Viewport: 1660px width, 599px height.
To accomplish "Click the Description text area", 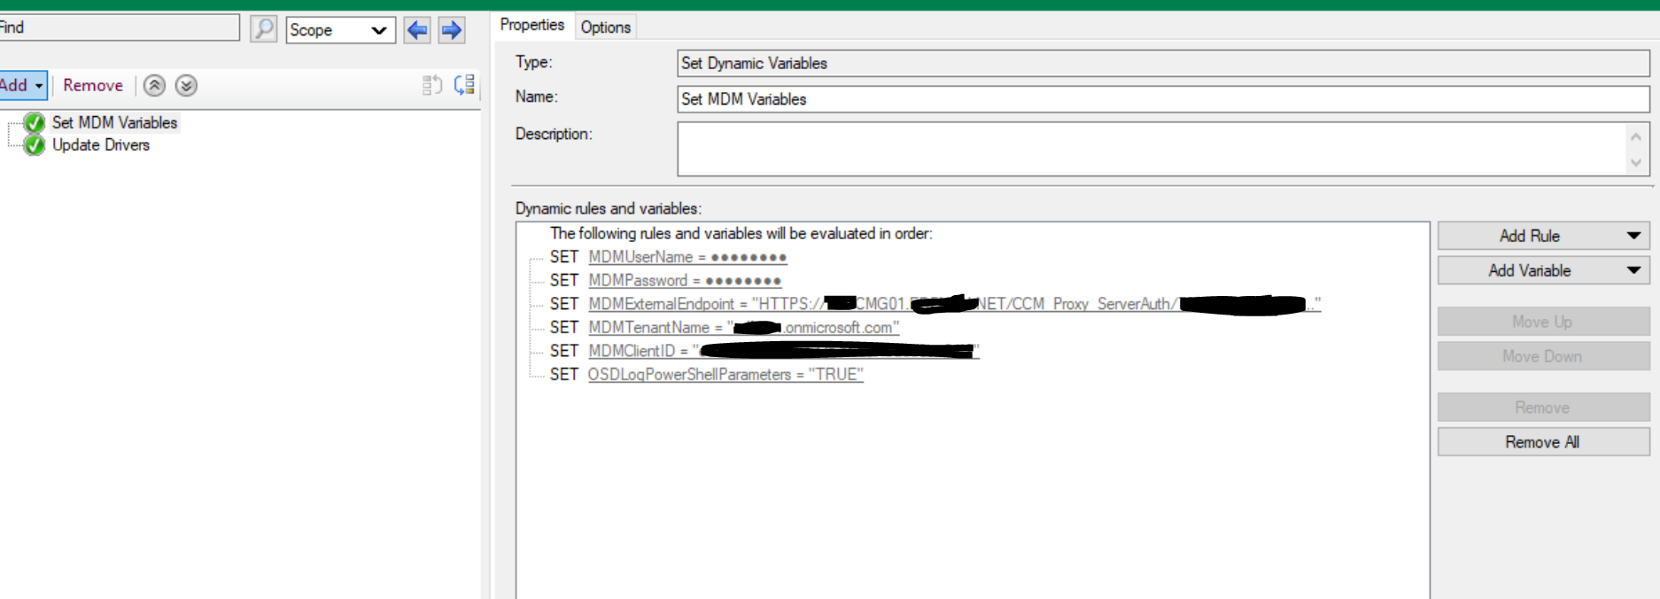I will (x=1152, y=149).
